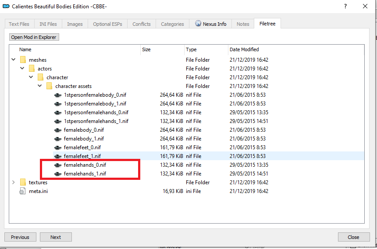Screen dimensions: 377x249
Task: Click the nif icon beside 1stpersonfemalebody_1.nif
Action: pos(58,104)
